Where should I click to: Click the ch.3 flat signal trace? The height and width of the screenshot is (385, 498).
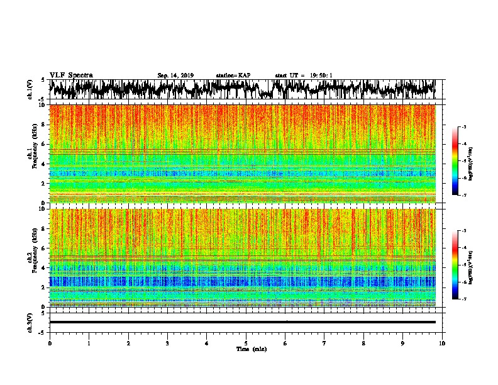point(242,322)
